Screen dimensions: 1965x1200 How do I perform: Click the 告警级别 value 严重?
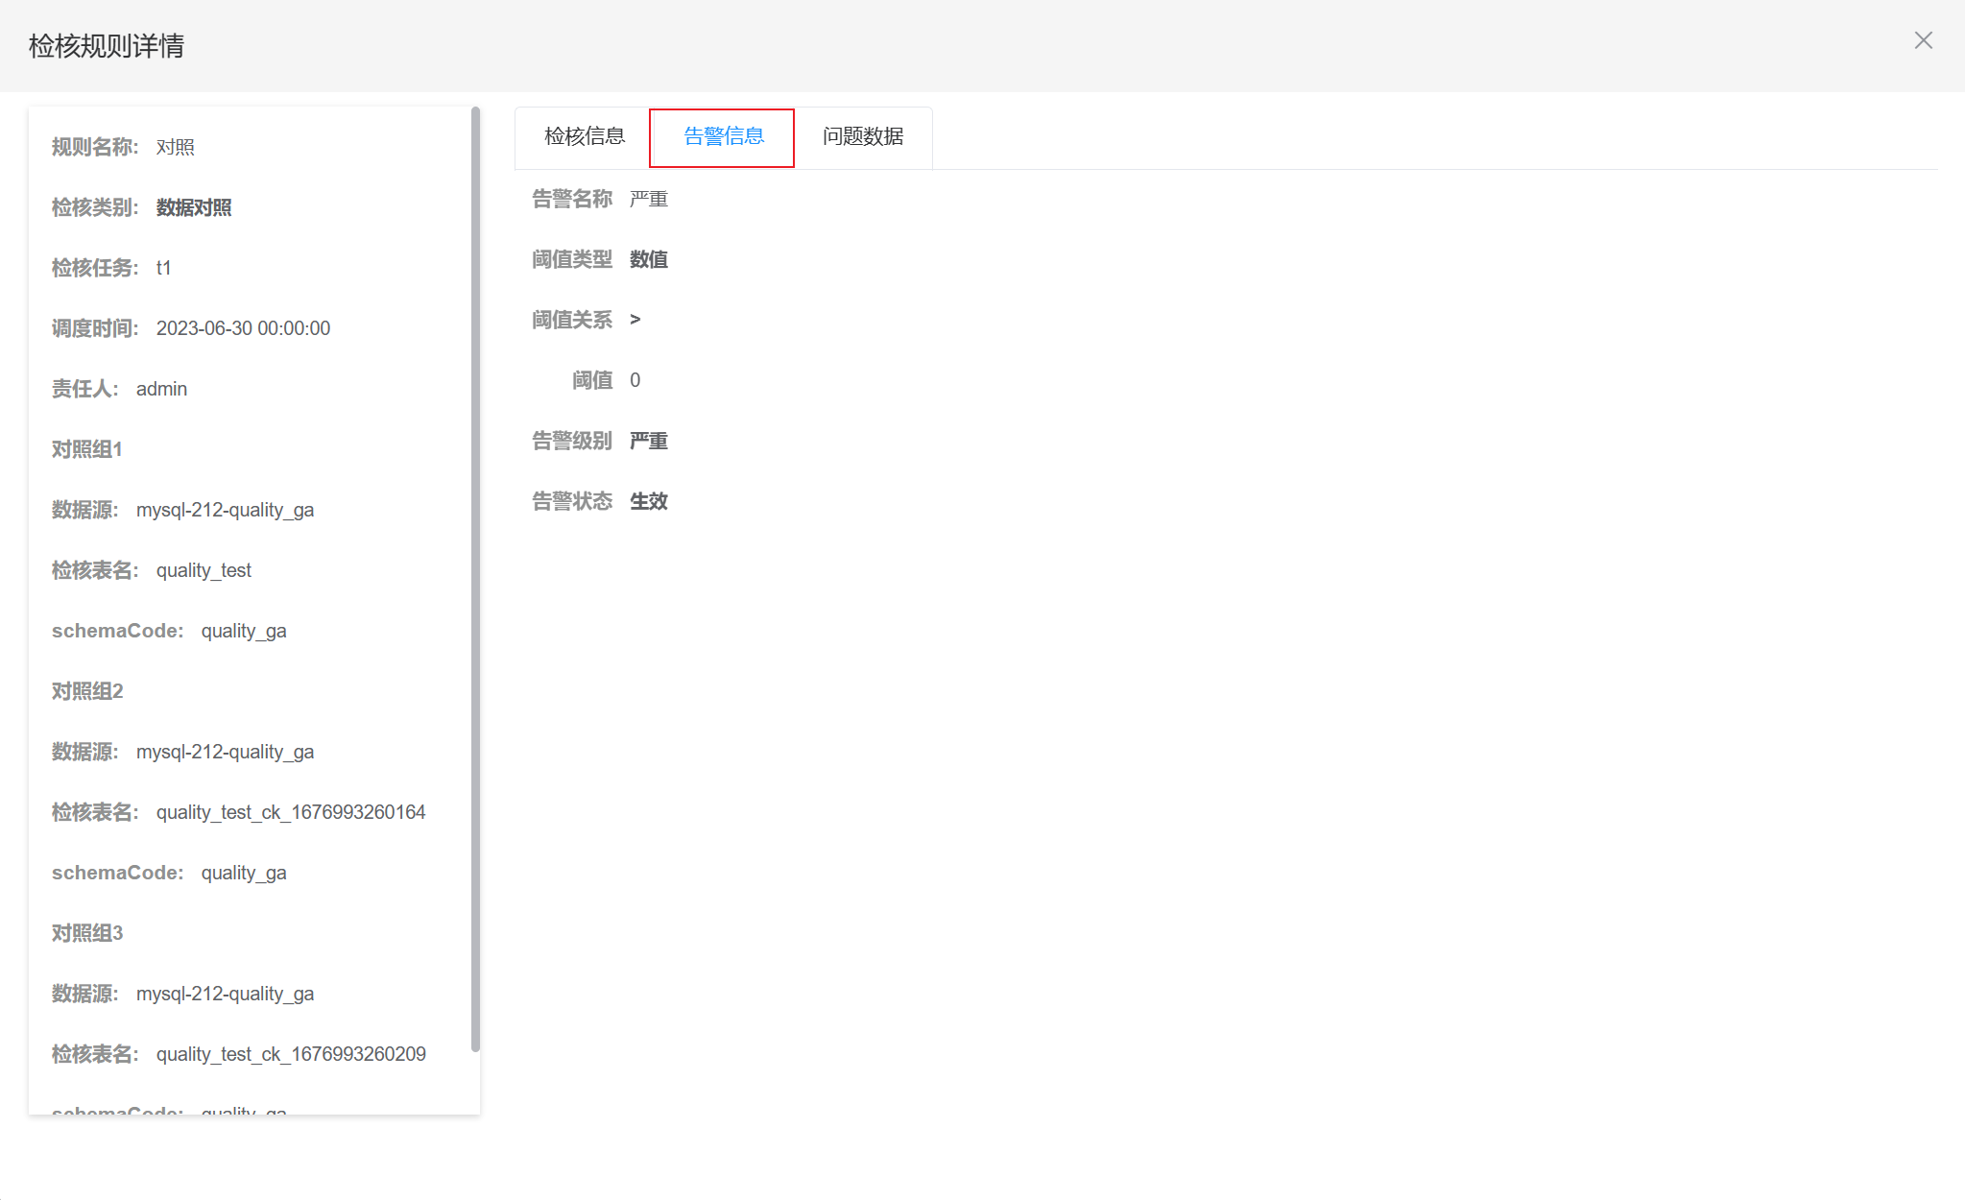[648, 441]
